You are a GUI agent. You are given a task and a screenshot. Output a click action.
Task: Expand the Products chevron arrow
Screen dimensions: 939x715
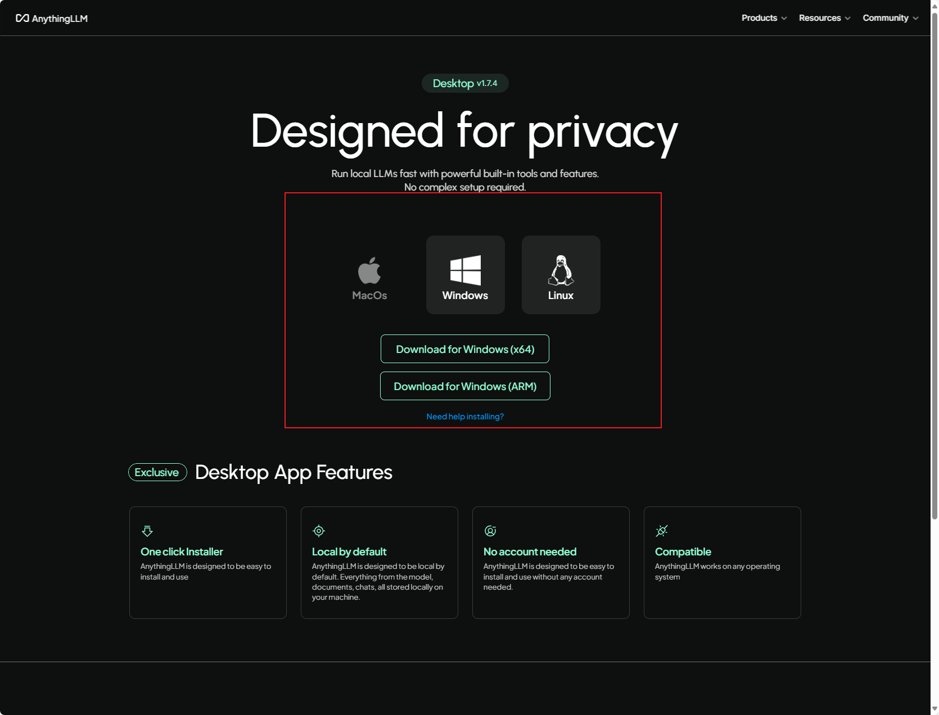[x=784, y=19]
